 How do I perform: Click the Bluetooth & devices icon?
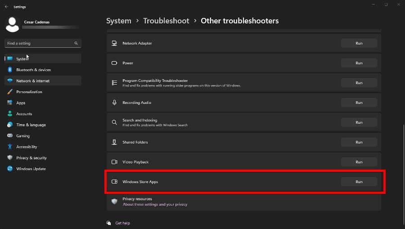click(x=10, y=70)
